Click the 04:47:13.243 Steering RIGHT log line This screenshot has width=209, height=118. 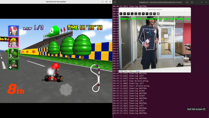pyautogui.click(x=129, y=91)
